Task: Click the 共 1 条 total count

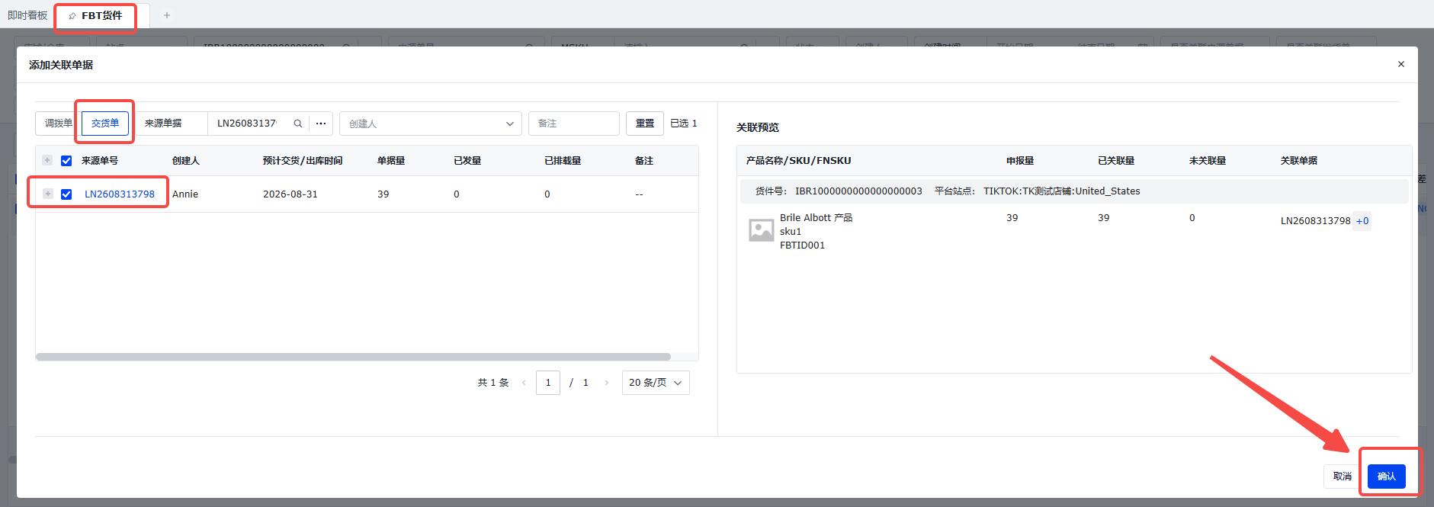Action: click(493, 383)
